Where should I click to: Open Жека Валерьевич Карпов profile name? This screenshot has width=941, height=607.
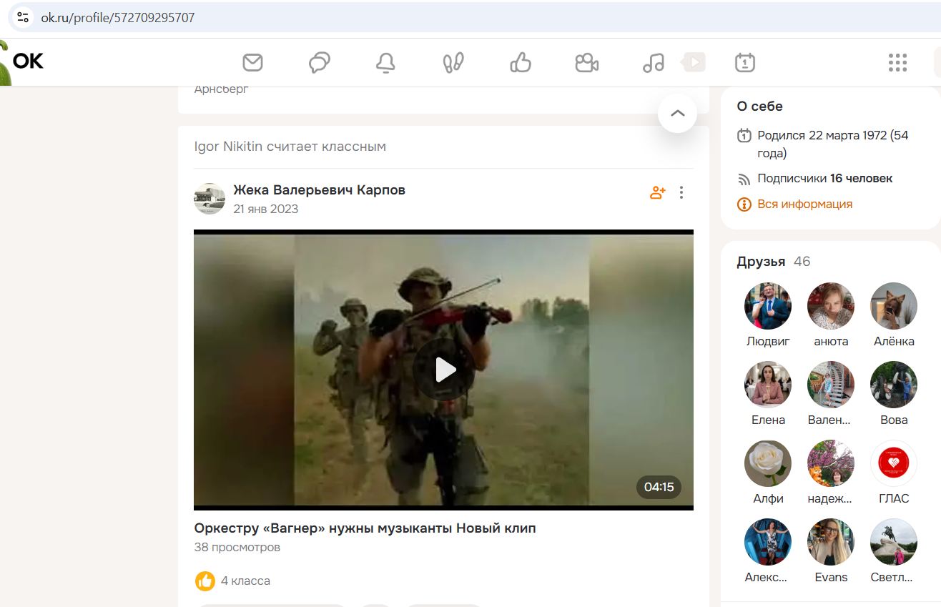pyautogui.click(x=319, y=190)
